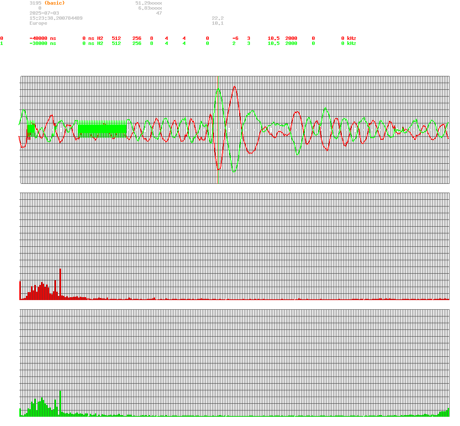Click the station number 3195 text
Image resolution: width=460 pixels, height=426 pixels.
(x=35, y=3)
